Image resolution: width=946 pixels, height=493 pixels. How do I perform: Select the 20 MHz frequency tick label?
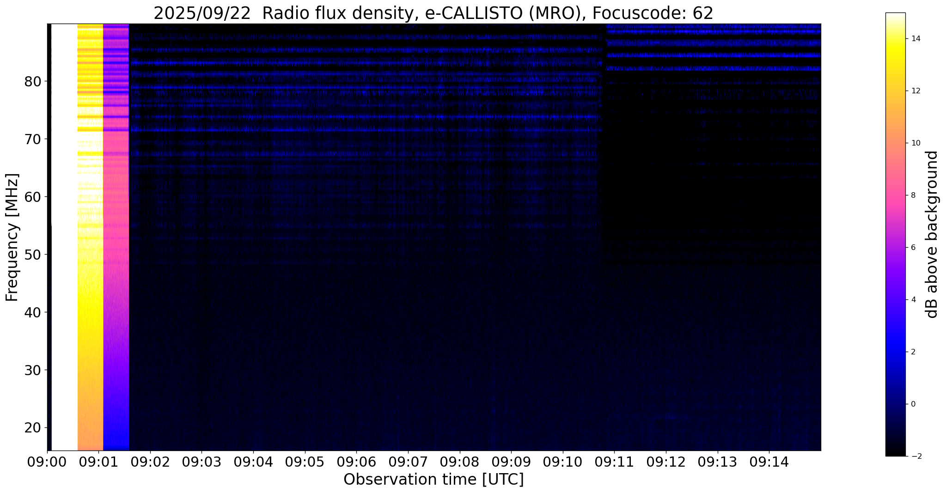(32, 428)
